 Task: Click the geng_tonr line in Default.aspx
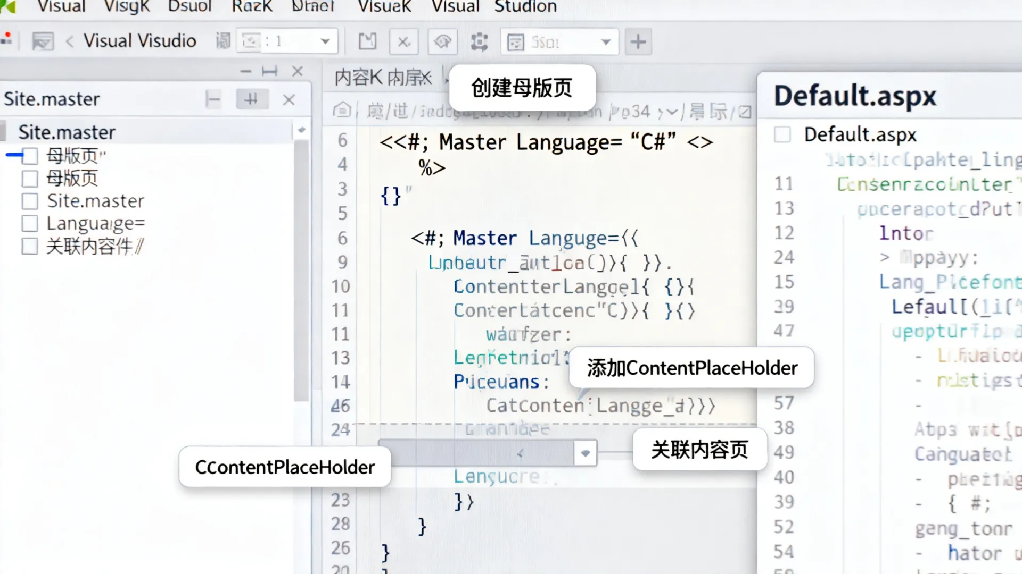click(x=963, y=529)
